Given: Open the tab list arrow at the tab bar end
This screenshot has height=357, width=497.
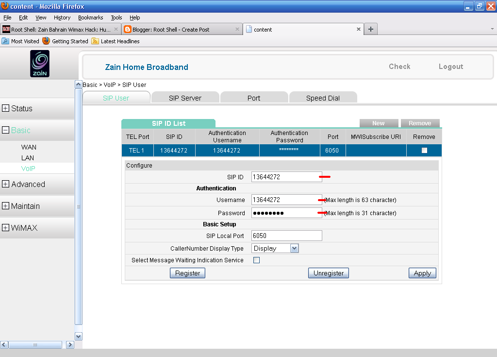Looking at the screenshot, I should [492, 29].
